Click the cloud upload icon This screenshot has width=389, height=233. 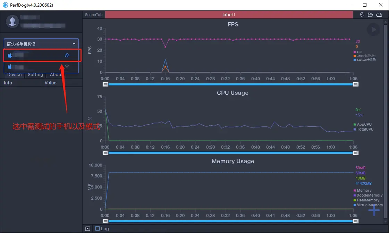pyautogui.click(x=379, y=15)
